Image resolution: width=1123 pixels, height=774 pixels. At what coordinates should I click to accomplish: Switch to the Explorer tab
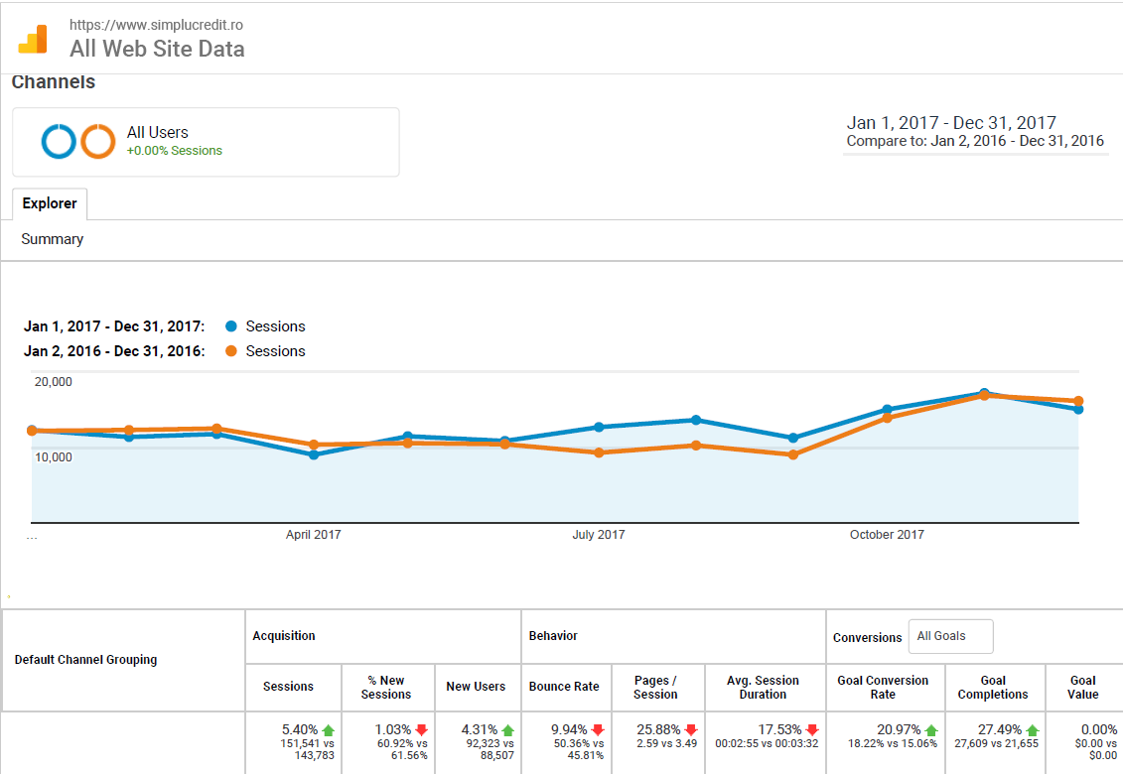tap(49, 203)
